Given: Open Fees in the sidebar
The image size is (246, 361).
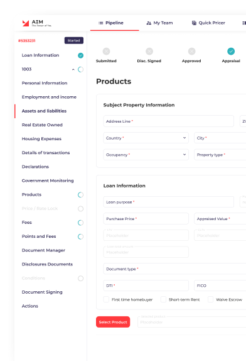Looking at the screenshot, I should coord(26,223).
